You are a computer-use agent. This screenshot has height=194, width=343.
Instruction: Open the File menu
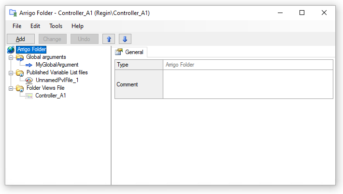click(x=17, y=26)
